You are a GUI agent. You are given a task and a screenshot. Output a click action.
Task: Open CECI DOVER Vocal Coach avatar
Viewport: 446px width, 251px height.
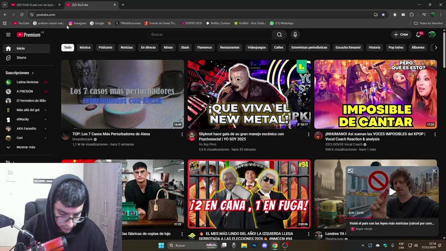click(318, 136)
